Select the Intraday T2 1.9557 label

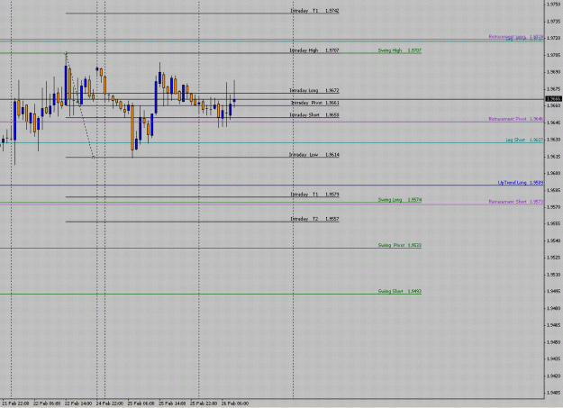pos(315,219)
